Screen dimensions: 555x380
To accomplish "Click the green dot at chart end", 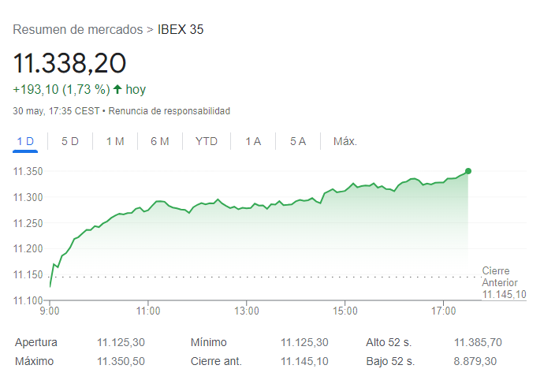I will [468, 171].
